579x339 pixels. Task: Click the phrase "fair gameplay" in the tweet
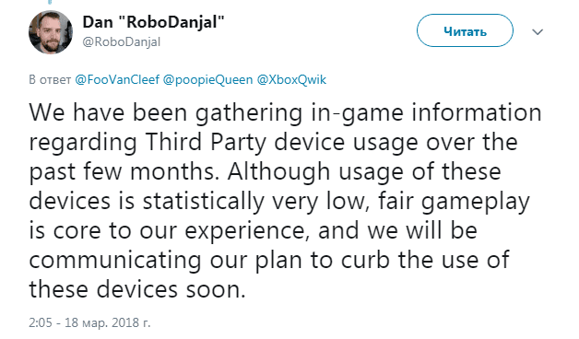pos(454,202)
